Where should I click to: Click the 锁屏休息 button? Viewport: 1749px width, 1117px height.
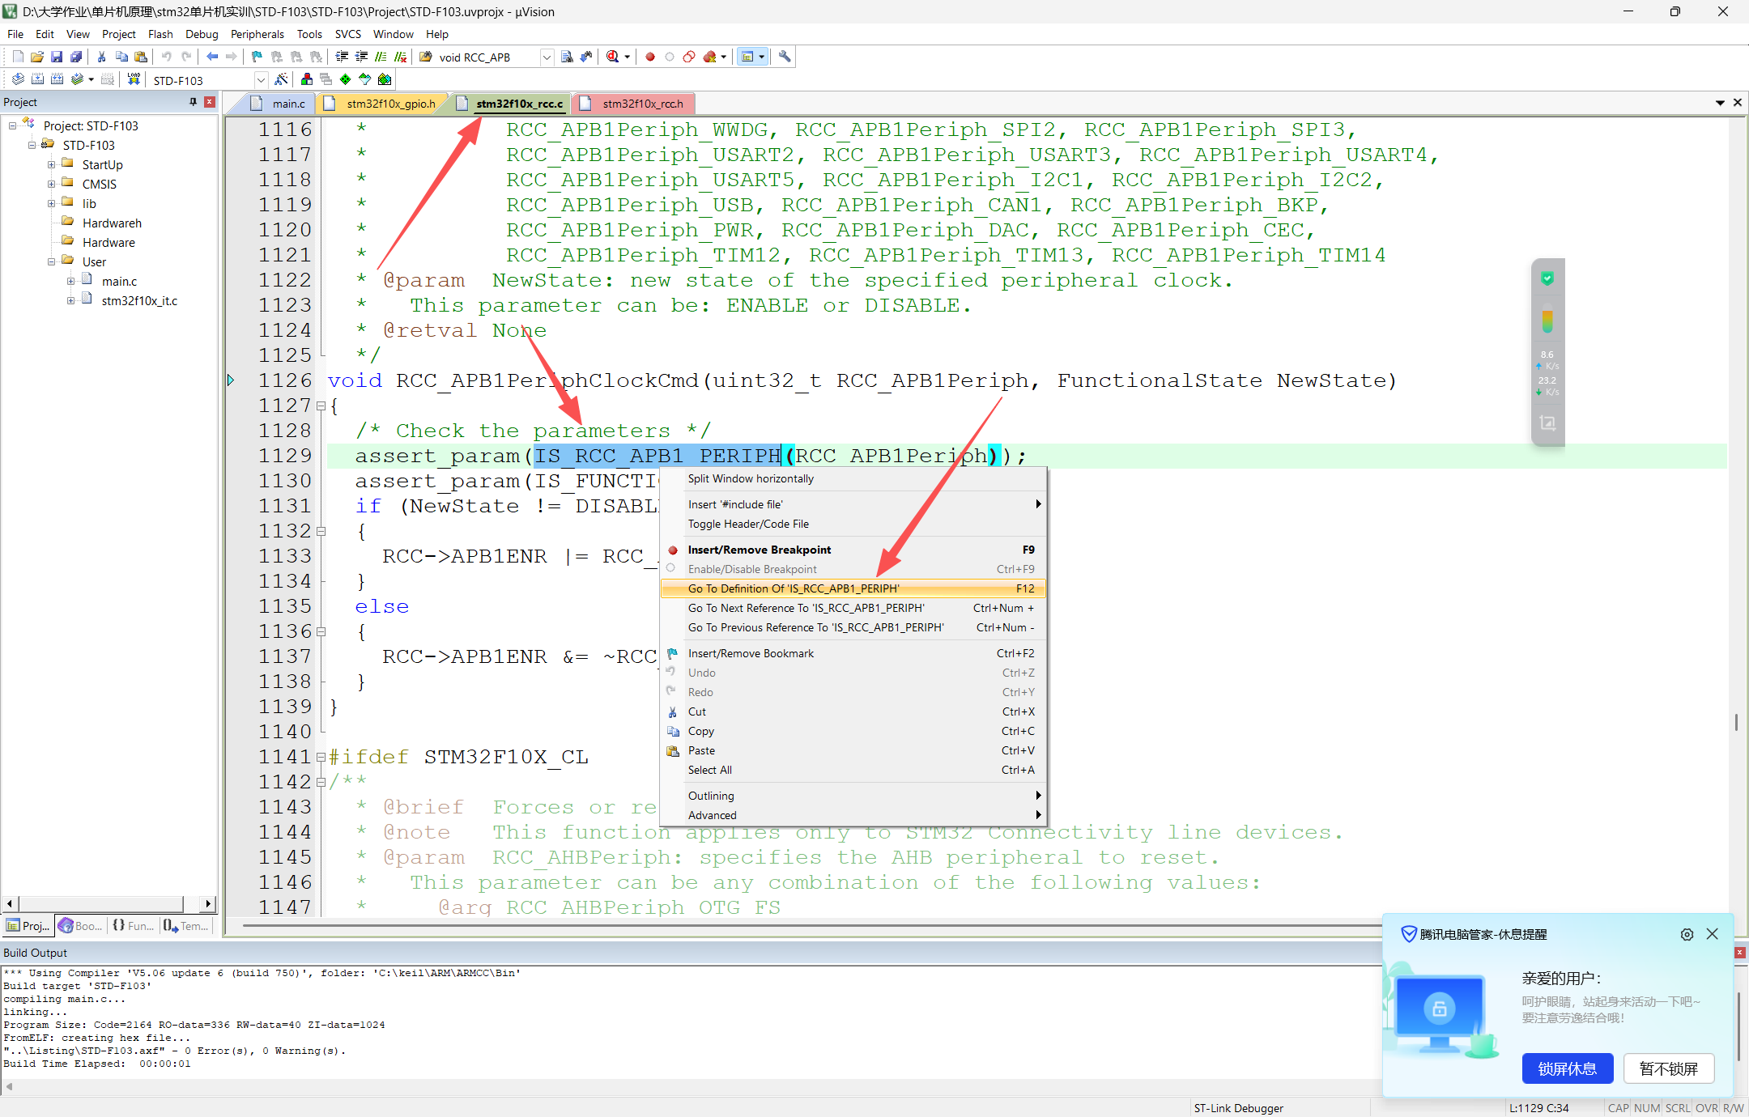(1567, 1068)
